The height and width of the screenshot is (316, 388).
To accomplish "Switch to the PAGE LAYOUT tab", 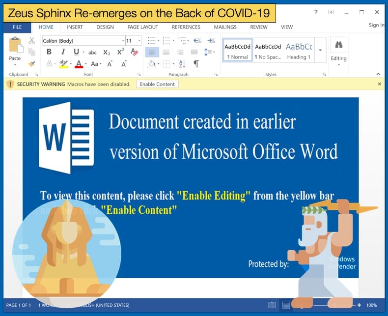I will (x=142, y=27).
